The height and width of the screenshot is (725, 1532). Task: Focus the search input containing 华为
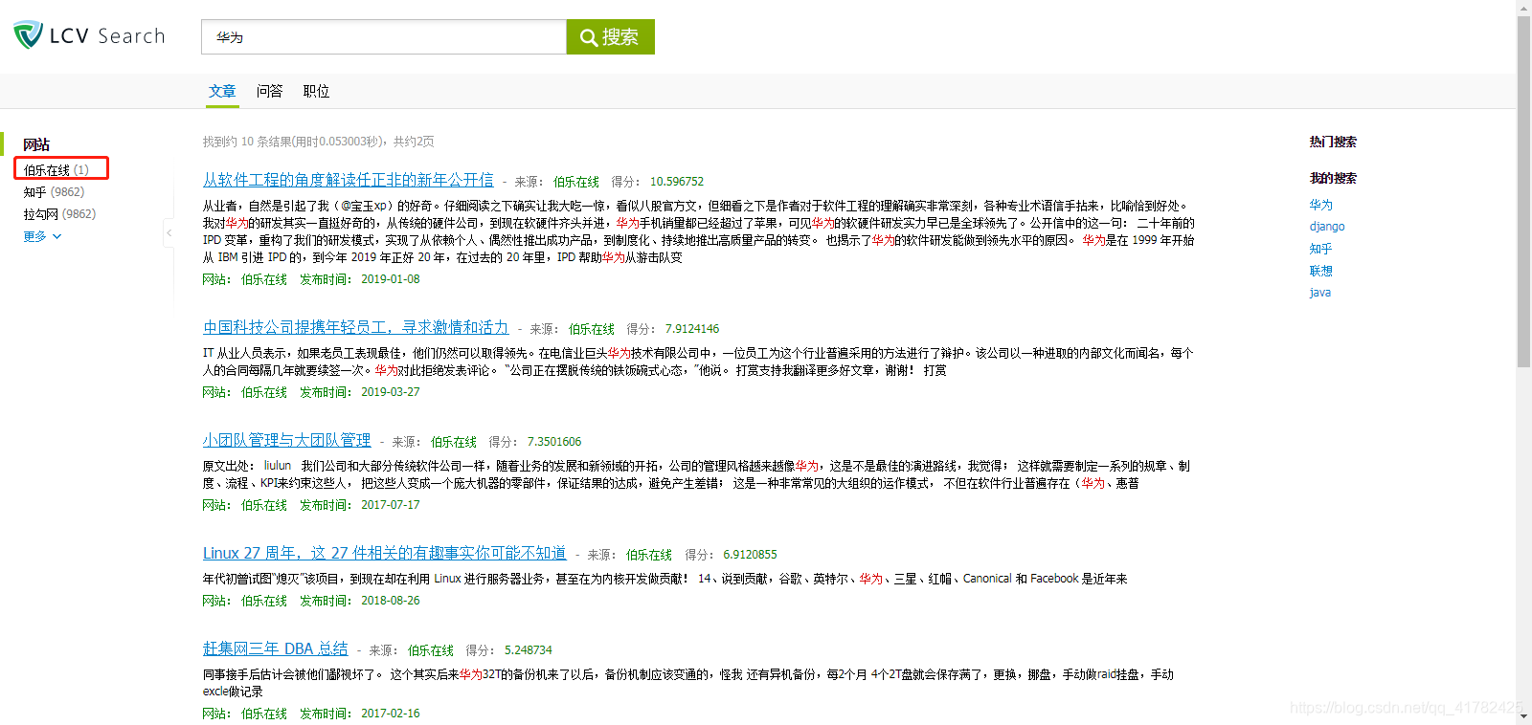click(x=384, y=36)
